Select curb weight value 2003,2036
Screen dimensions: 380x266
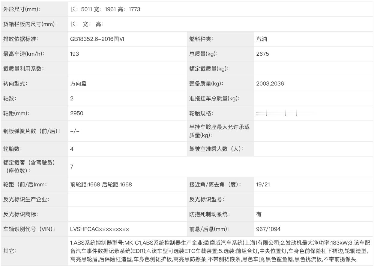[x=270, y=83]
